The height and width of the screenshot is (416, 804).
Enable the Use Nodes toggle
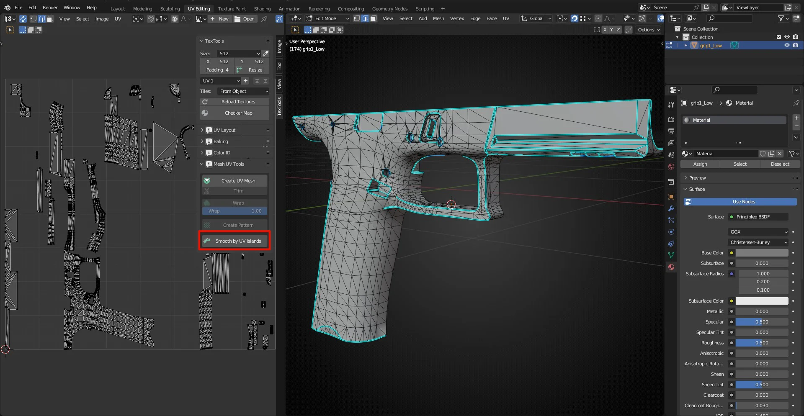740,202
